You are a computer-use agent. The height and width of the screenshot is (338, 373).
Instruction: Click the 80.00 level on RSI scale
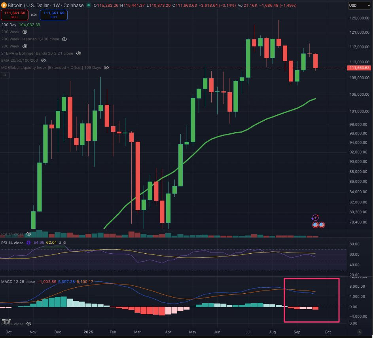pyautogui.click(x=354, y=244)
